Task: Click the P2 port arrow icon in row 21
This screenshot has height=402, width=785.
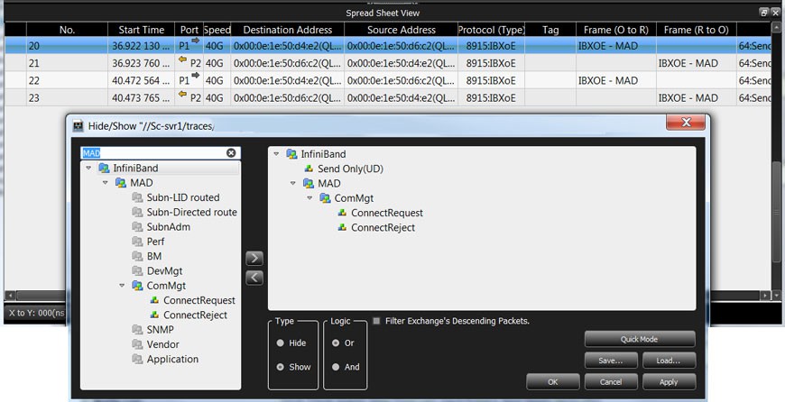Action: coord(183,59)
